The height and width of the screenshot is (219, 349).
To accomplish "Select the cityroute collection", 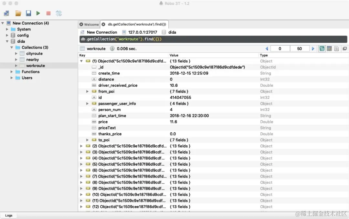I will click(x=34, y=53).
